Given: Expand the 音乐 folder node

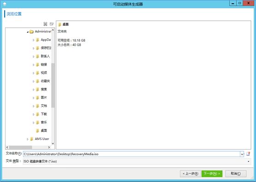Looking at the screenshot, I should pyautogui.click(x=34, y=122).
